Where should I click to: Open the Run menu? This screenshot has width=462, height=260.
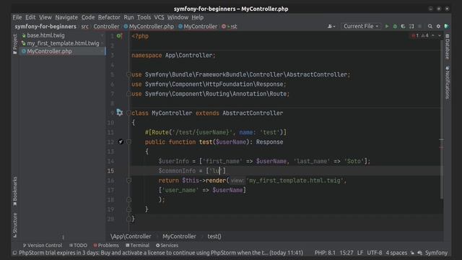point(128,17)
